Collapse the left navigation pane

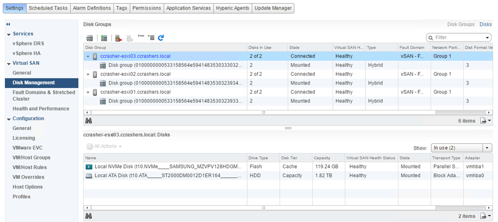pyautogui.click(x=8, y=24)
